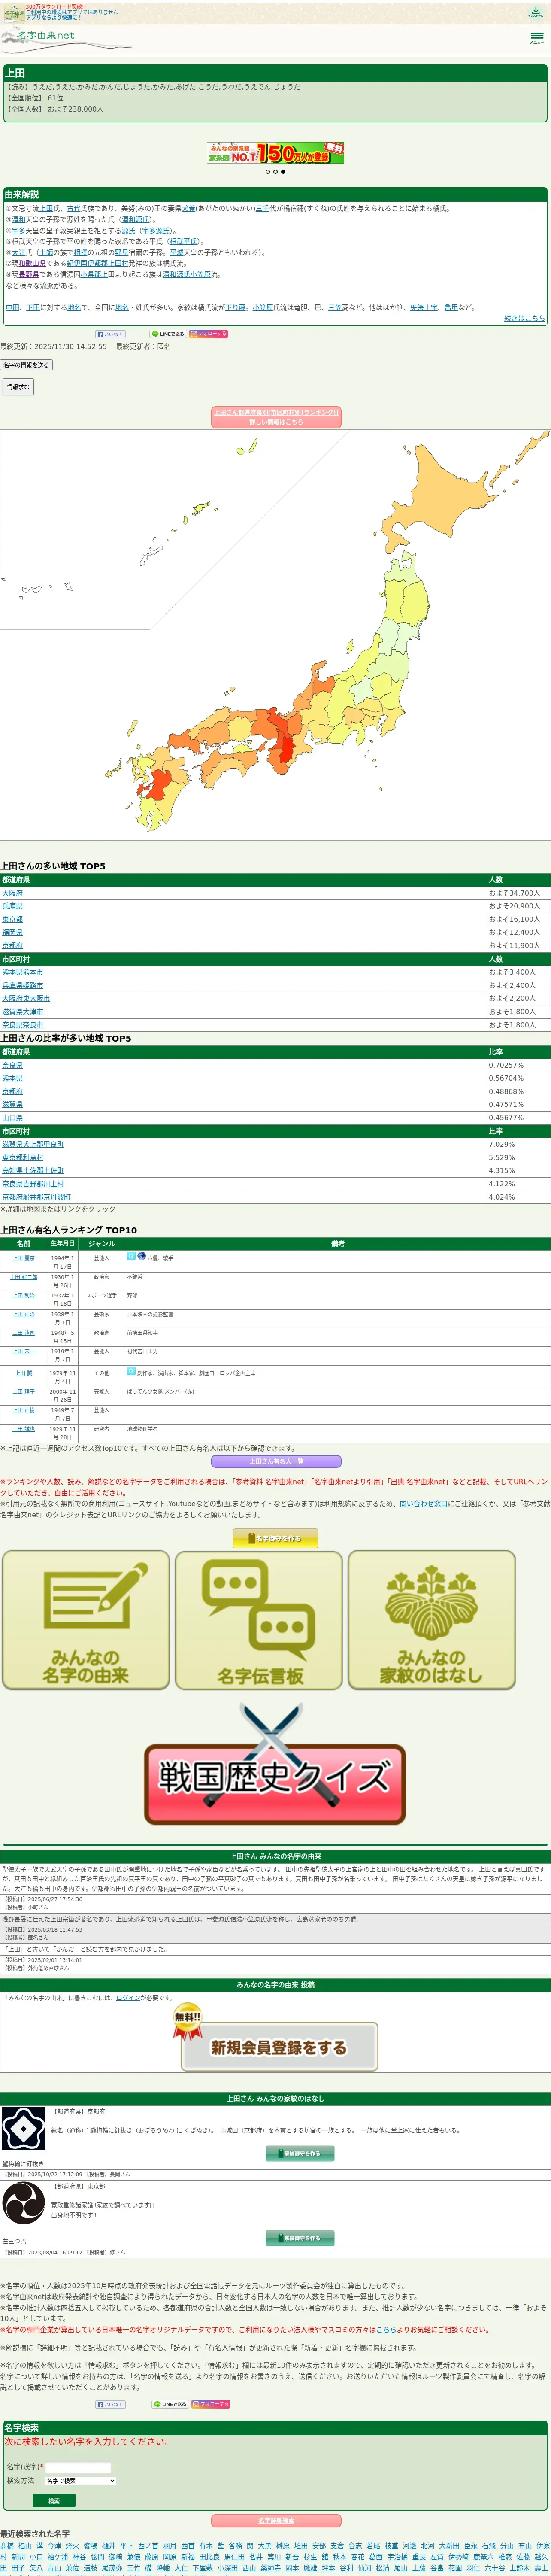Select the third carousel dot under the ad
The image size is (551, 2576).
tap(283, 172)
